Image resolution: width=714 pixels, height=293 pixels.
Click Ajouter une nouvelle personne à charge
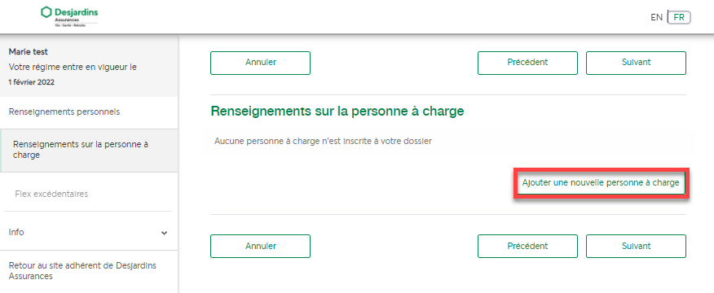[x=601, y=182]
